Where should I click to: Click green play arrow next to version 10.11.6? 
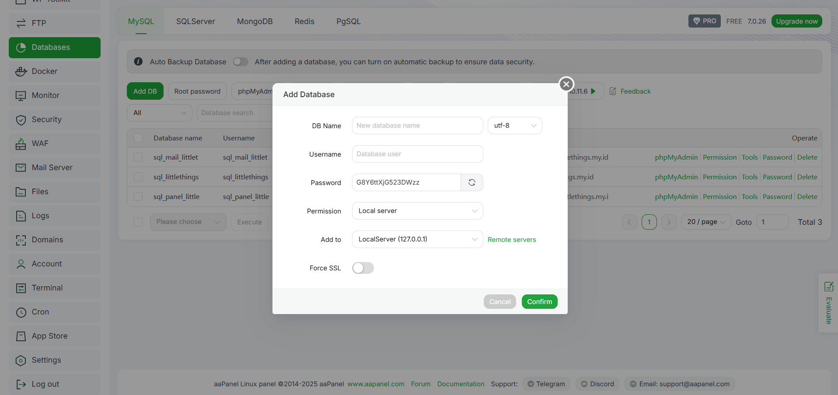click(x=593, y=91)
